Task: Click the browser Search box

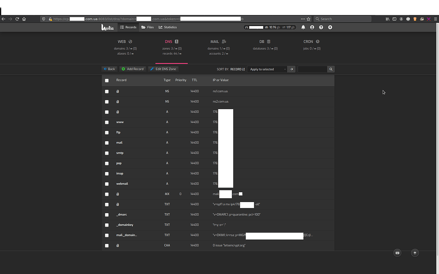Action: (343, 19)
